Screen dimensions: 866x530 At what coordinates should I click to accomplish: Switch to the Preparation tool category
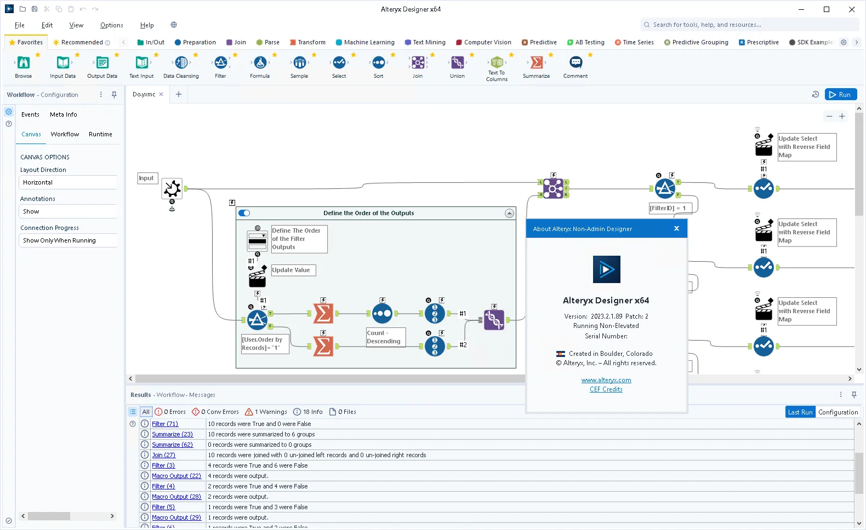(195, 42)
